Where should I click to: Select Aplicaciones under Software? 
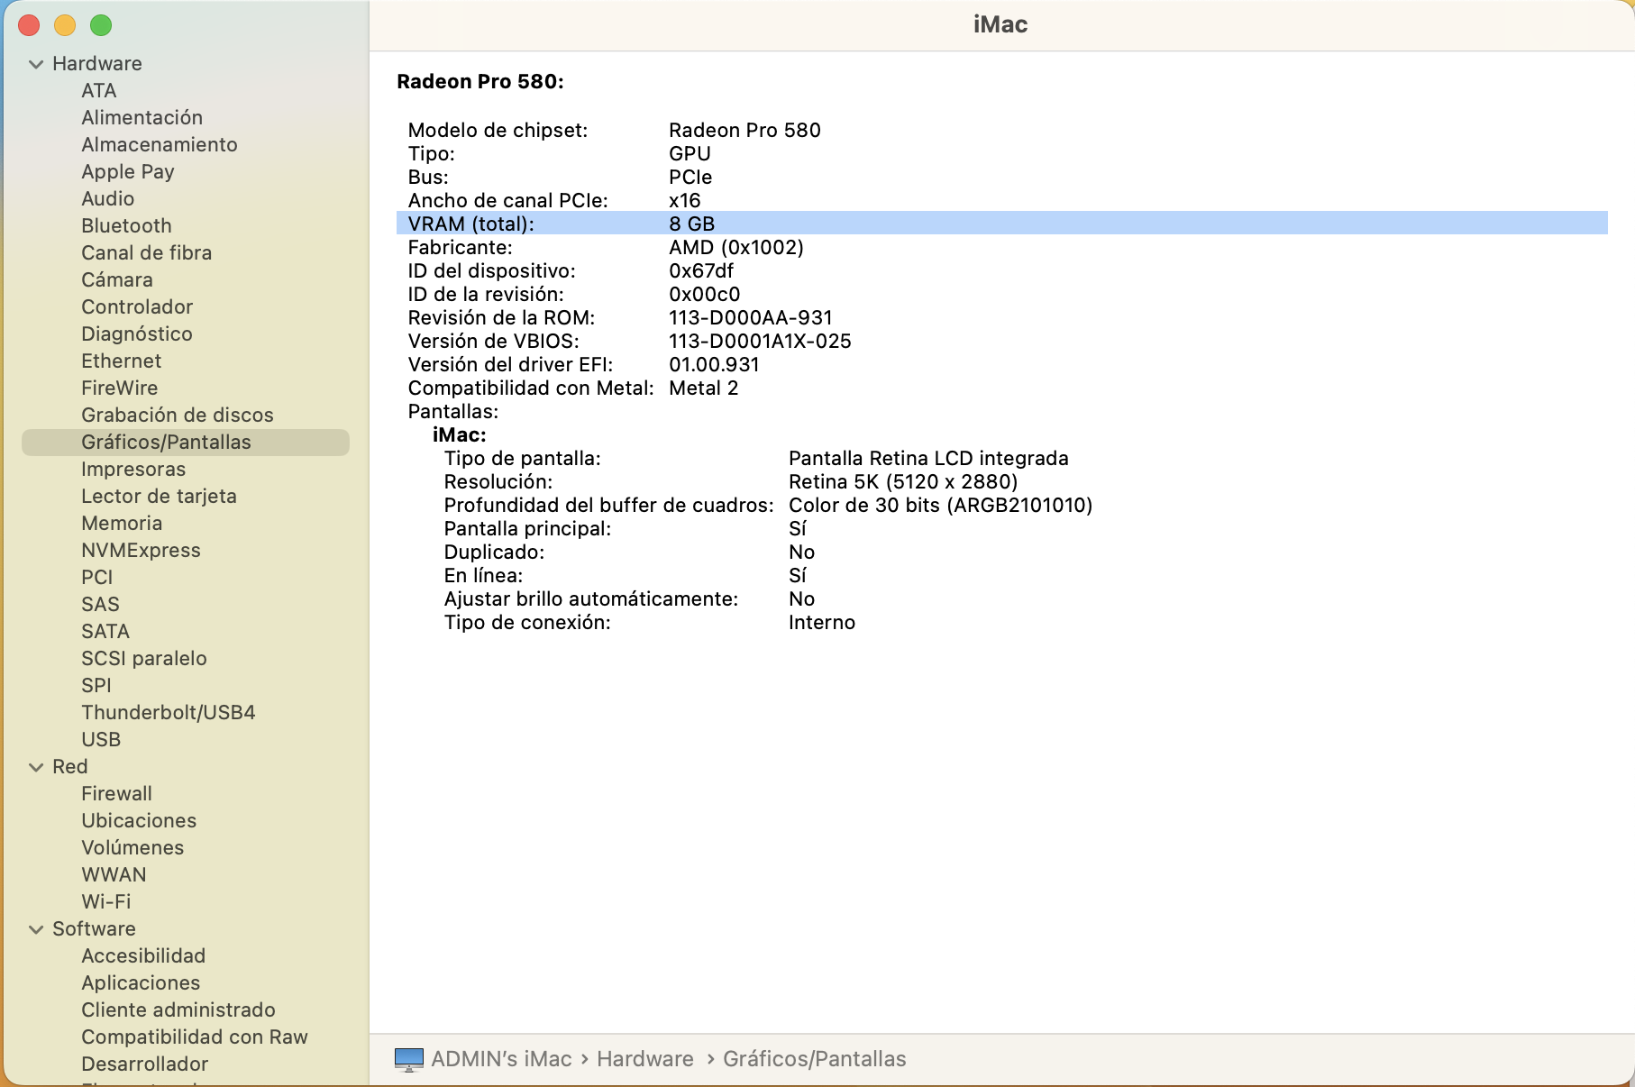pyautogui.click(x=140, y=982)
